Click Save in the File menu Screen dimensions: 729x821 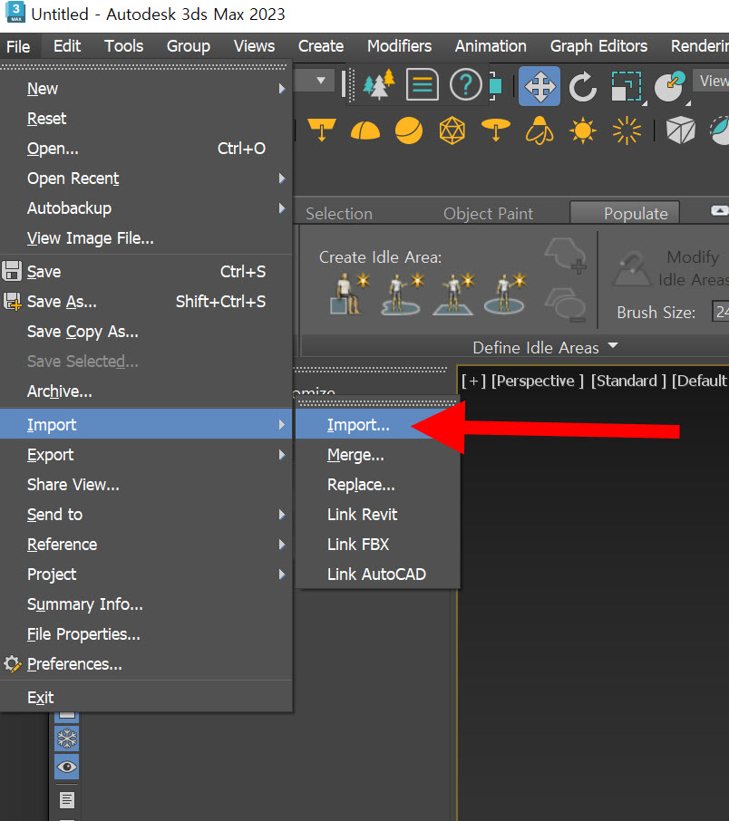146,271
